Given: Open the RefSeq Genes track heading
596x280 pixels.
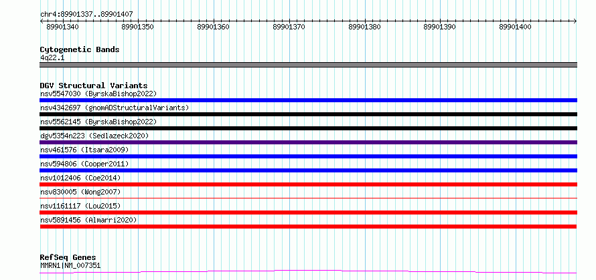Looking at the screenshot, I should click(68, 258).
